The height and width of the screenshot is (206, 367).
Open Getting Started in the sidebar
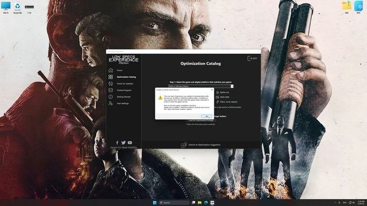(124, 97)
